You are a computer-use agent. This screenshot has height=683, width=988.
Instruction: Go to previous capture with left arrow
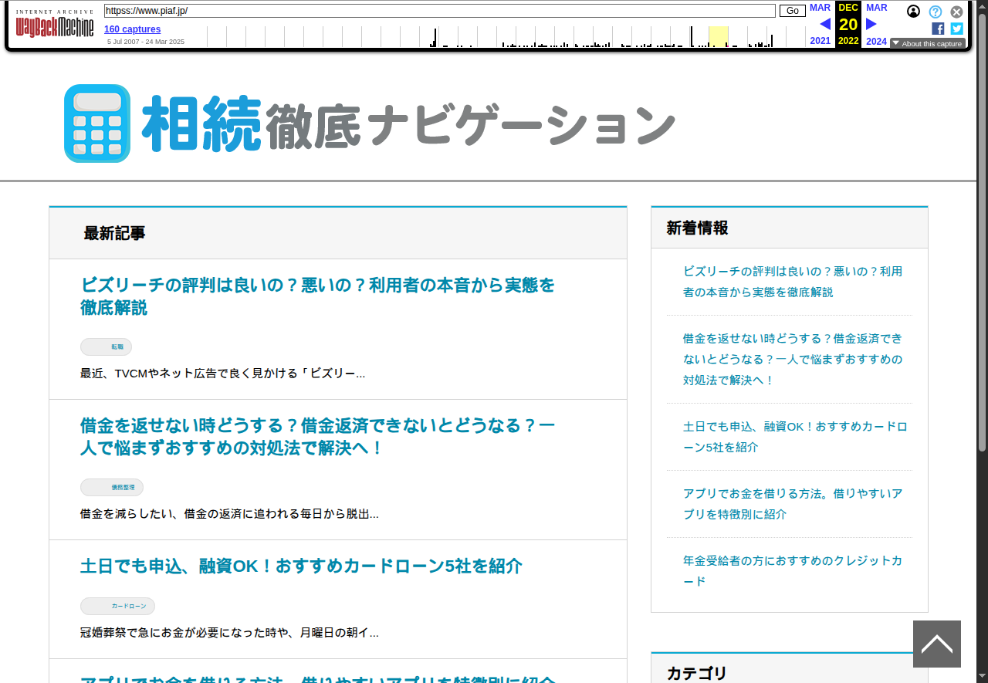824,24
